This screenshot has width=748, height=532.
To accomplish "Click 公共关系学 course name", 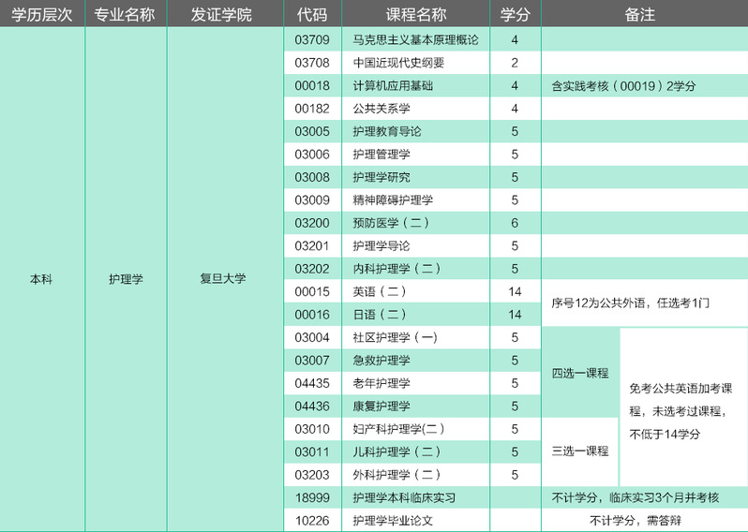I will [x=381, y=109].
